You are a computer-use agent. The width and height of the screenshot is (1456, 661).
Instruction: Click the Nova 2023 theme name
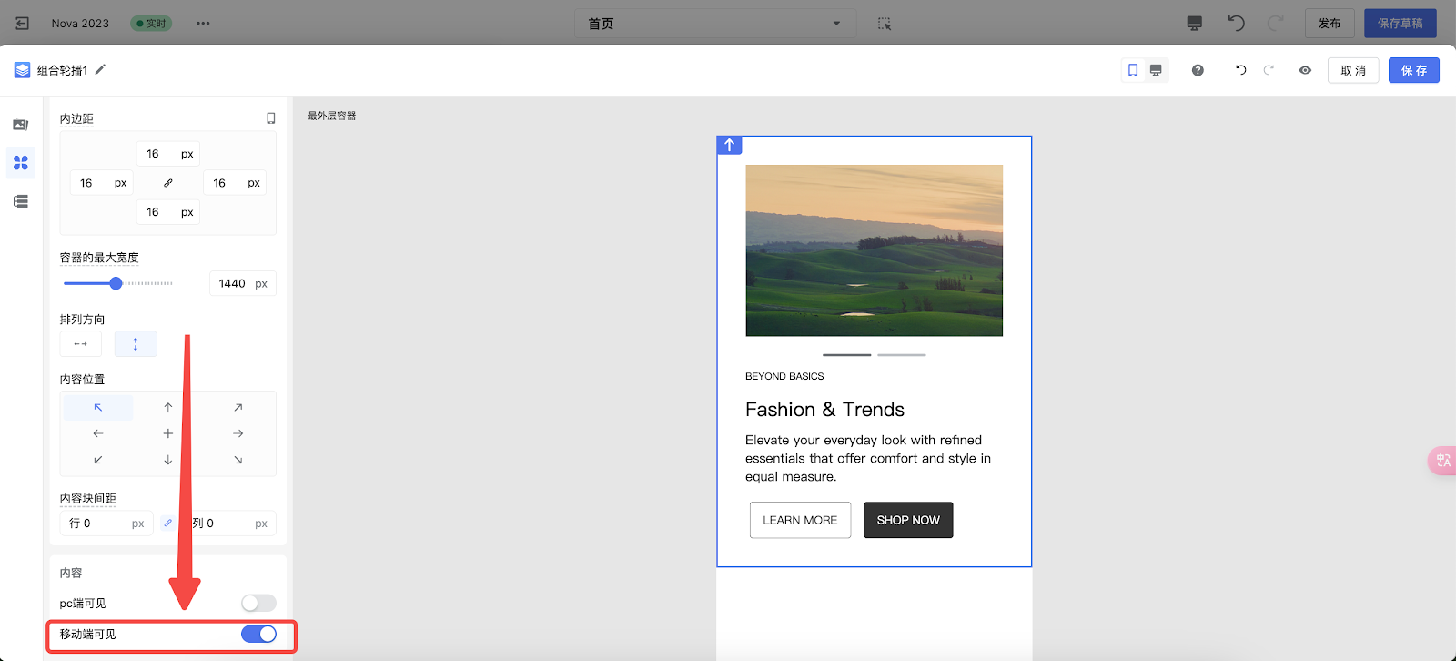80,24
